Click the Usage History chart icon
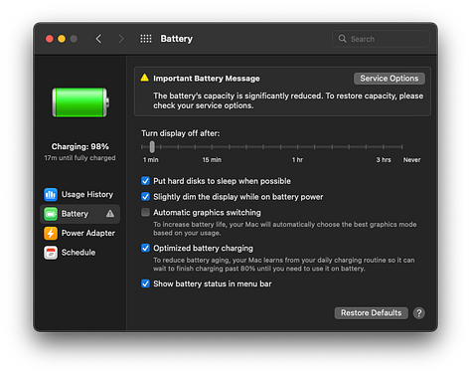Screen dimensions: 471x376 [51, 194]
